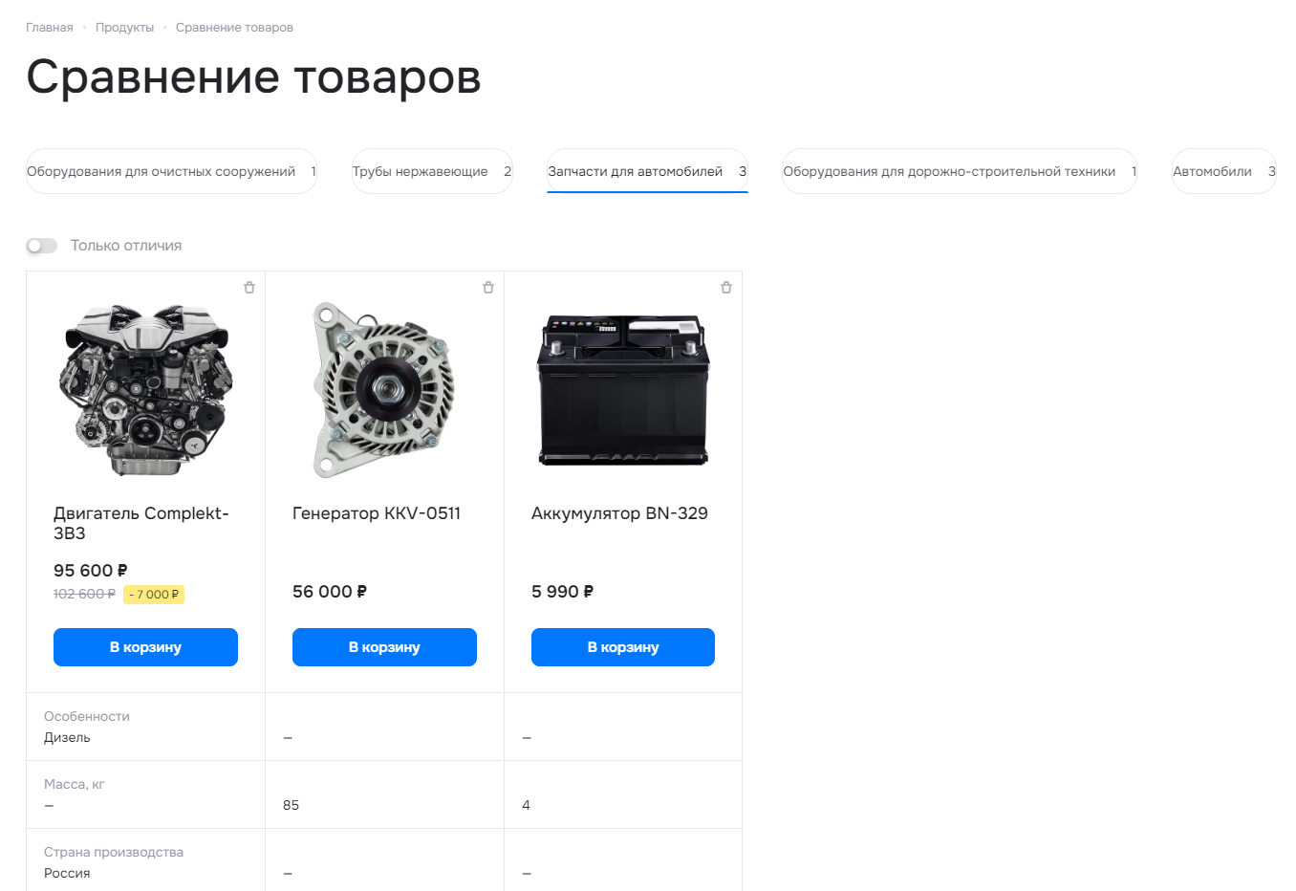Delete Двигатель Complekt-3B3 from comparison via trash icon

(x=249, y=288)
